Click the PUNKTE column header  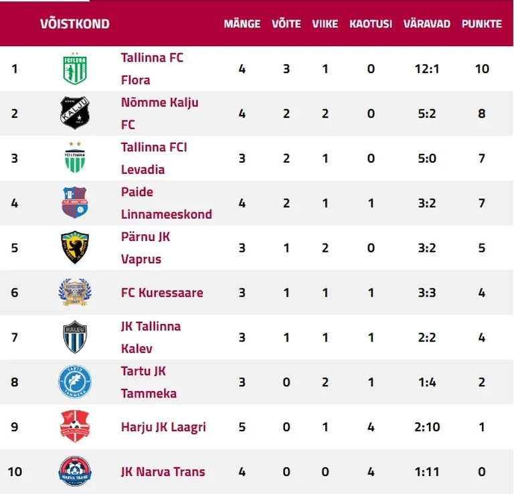(482, 24)
